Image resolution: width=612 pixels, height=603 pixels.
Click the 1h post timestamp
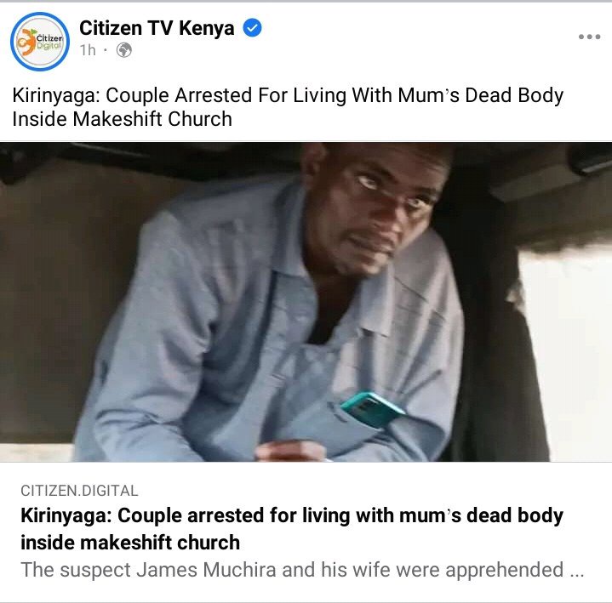pyautogui.click(x=88, y=50)
